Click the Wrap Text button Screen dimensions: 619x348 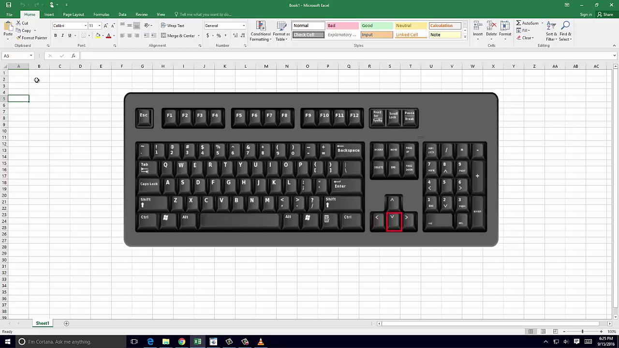pyautogui.click(x=173, y=26)
